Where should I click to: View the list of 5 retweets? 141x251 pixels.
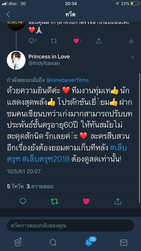pyautogui.click(x=15, y=186)
